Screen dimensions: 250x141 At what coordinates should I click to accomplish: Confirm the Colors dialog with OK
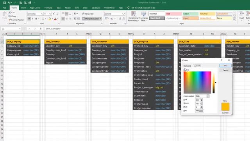click(225, 65)
